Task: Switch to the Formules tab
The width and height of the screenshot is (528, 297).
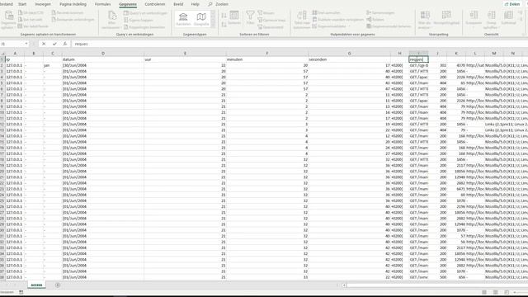Action: (x=102, y=4)
